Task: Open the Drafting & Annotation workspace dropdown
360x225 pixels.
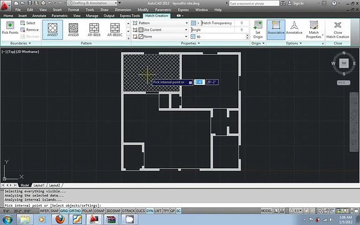Action: pos(92,3)
